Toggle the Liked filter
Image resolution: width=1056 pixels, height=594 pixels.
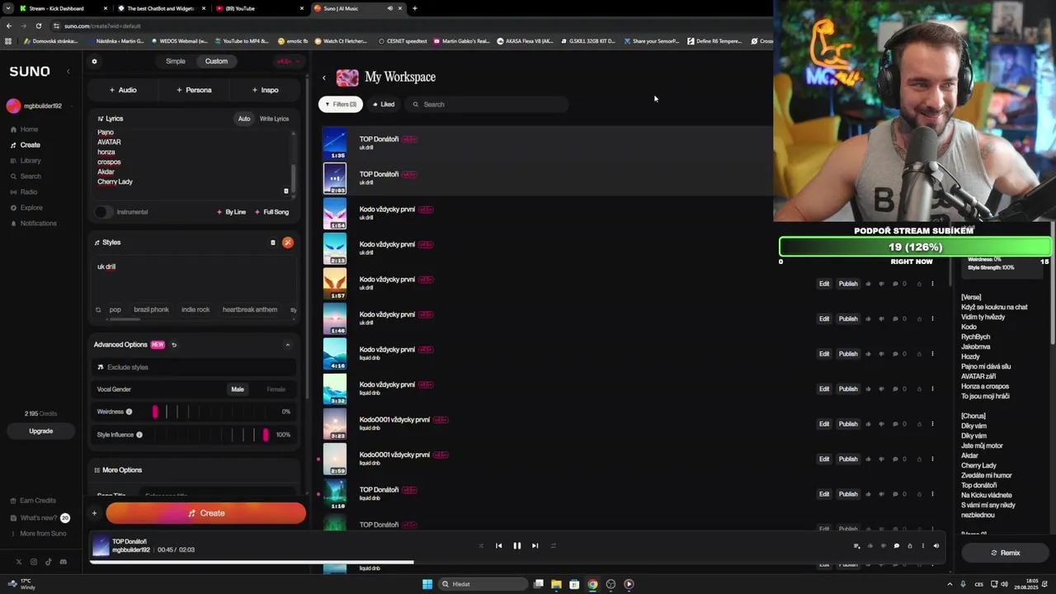(x=384, y=105)
